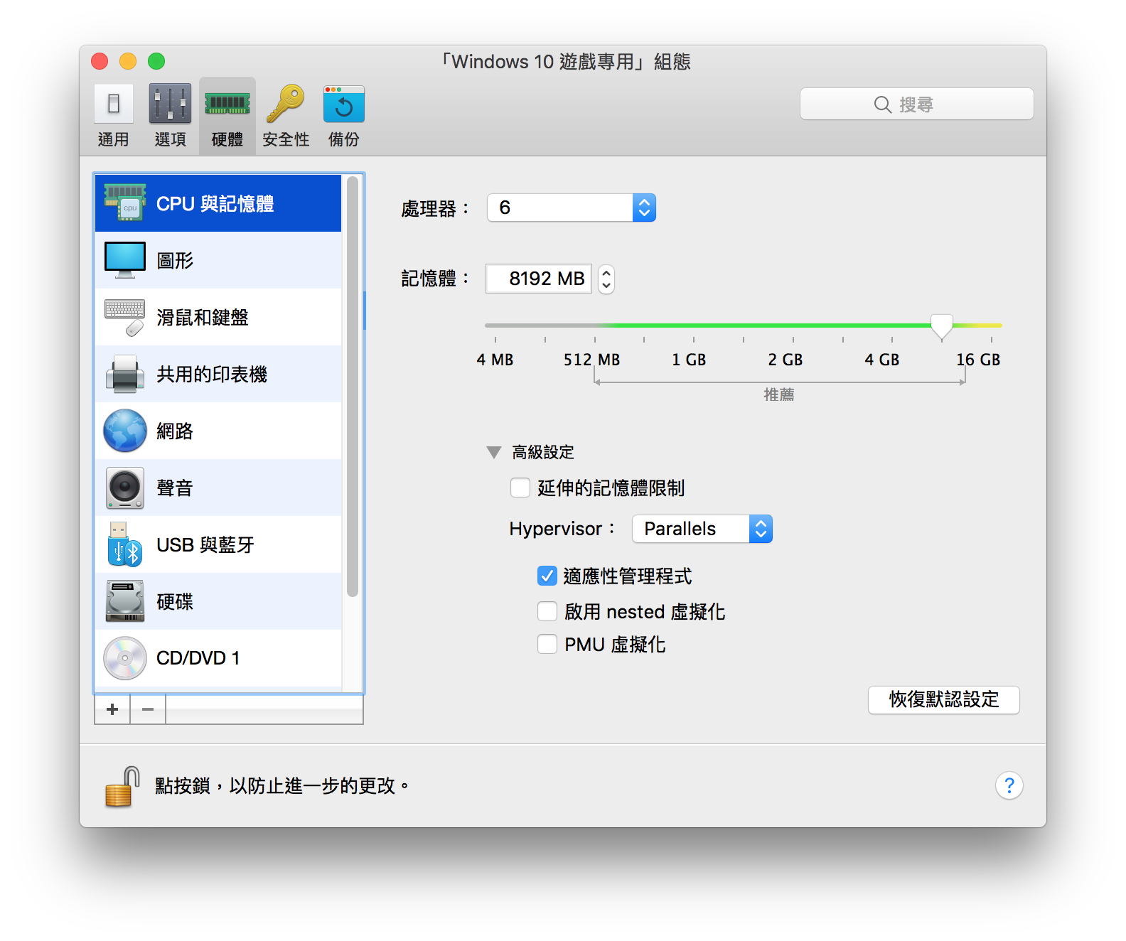Enable PMU 虛擬化 checkbox
1126x941 pixels.
click(x=547, y=644)
